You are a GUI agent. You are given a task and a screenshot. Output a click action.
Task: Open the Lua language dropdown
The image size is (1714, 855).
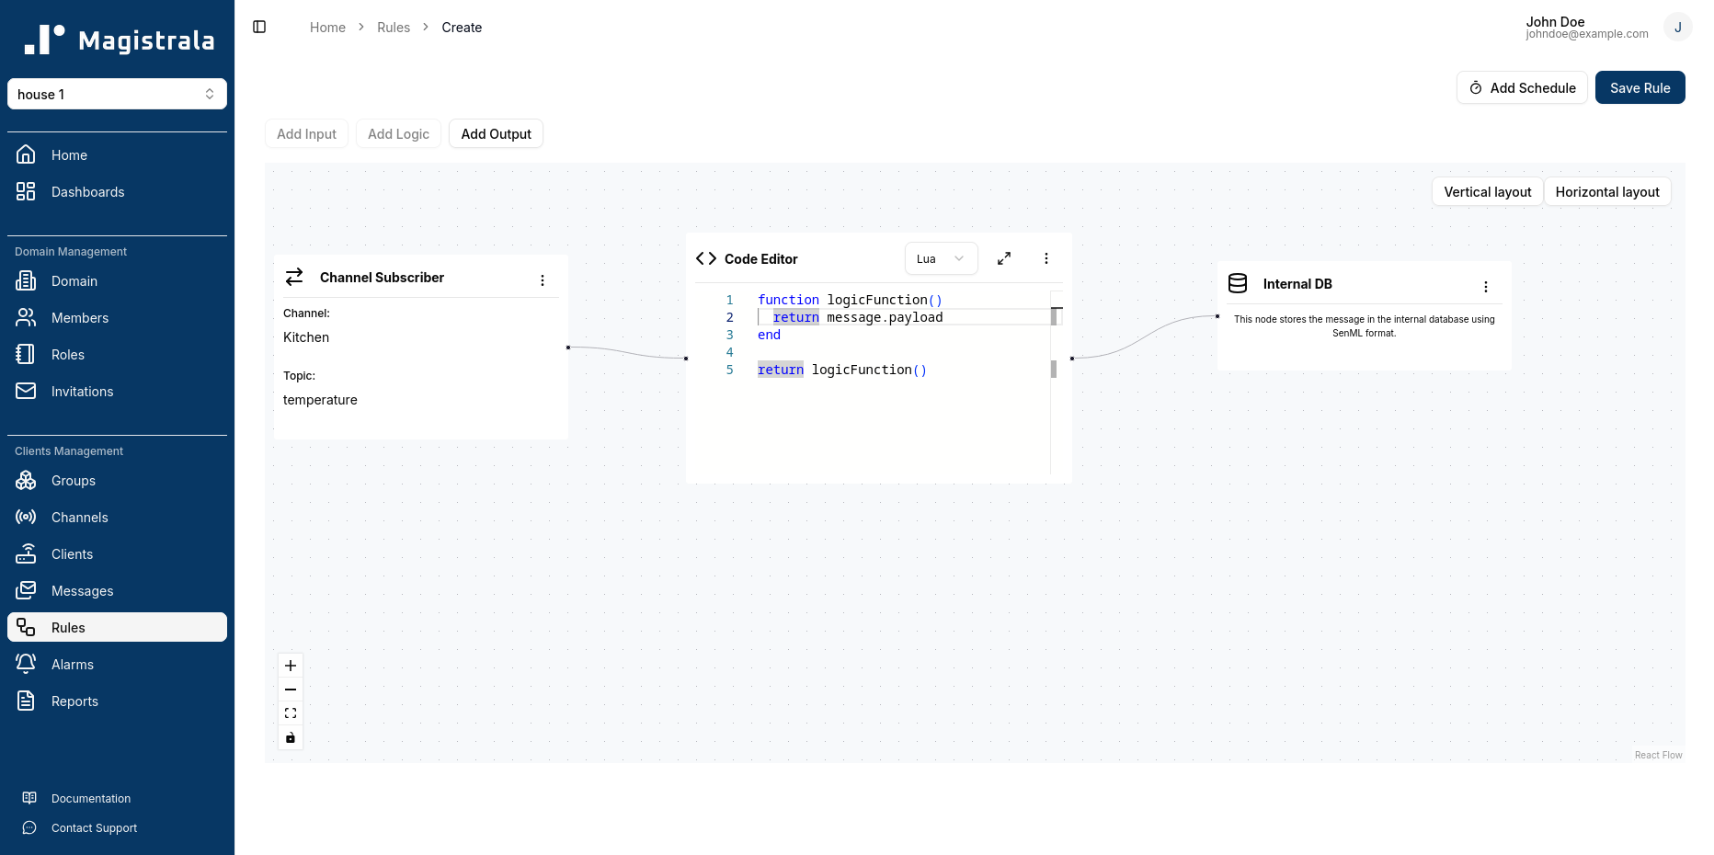[x=941, y=259]
